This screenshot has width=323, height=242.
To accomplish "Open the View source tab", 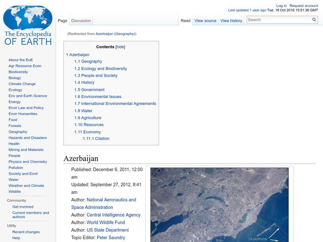I will click(205, 20).
